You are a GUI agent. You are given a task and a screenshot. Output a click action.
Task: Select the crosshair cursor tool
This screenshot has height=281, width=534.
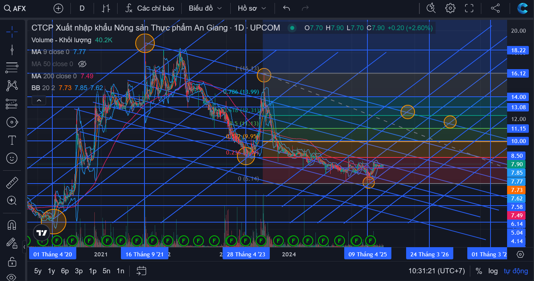pyautogui.click(x=12, y=32)
